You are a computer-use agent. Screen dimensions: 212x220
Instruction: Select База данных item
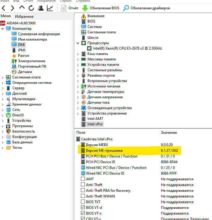(x=19, y=142)
